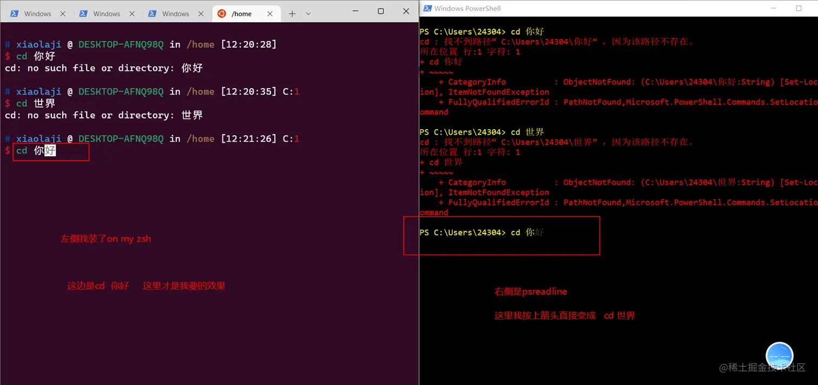818x385 pixels.
Task: Click the Windows PowerShell window title text
Action: 467,8
